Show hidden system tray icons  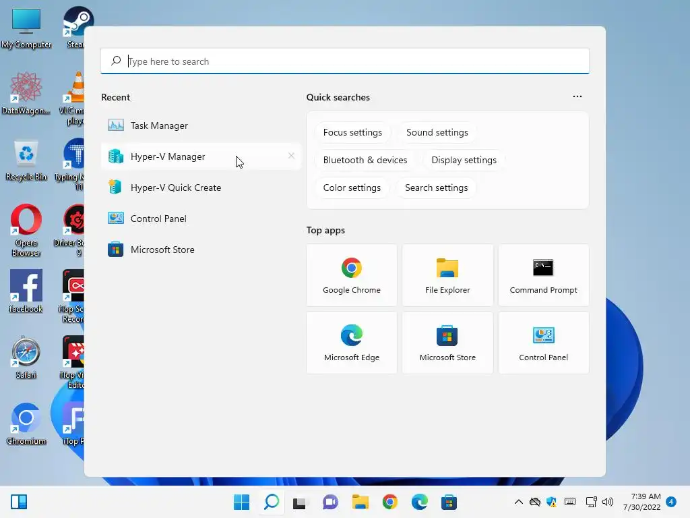[x=519, y=502]
